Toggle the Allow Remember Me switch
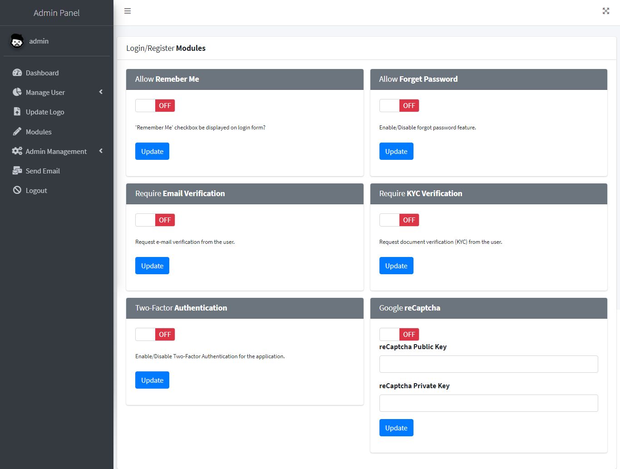The width and height of the screenshot is (620, 469). click(x=155, y=105)
